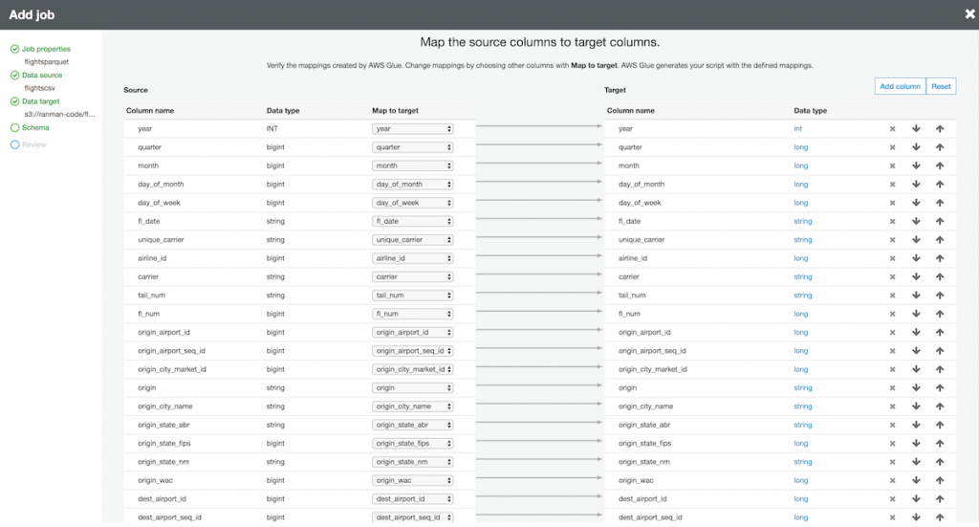Move tail_num target column up
Image resolution: width=979 pixels, height=527 pixels.
(x=940, y=296)
